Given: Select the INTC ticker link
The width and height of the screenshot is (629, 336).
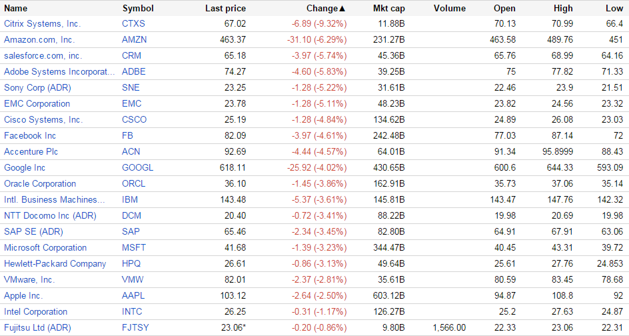Looking at the screenshot, I should 132,312.
